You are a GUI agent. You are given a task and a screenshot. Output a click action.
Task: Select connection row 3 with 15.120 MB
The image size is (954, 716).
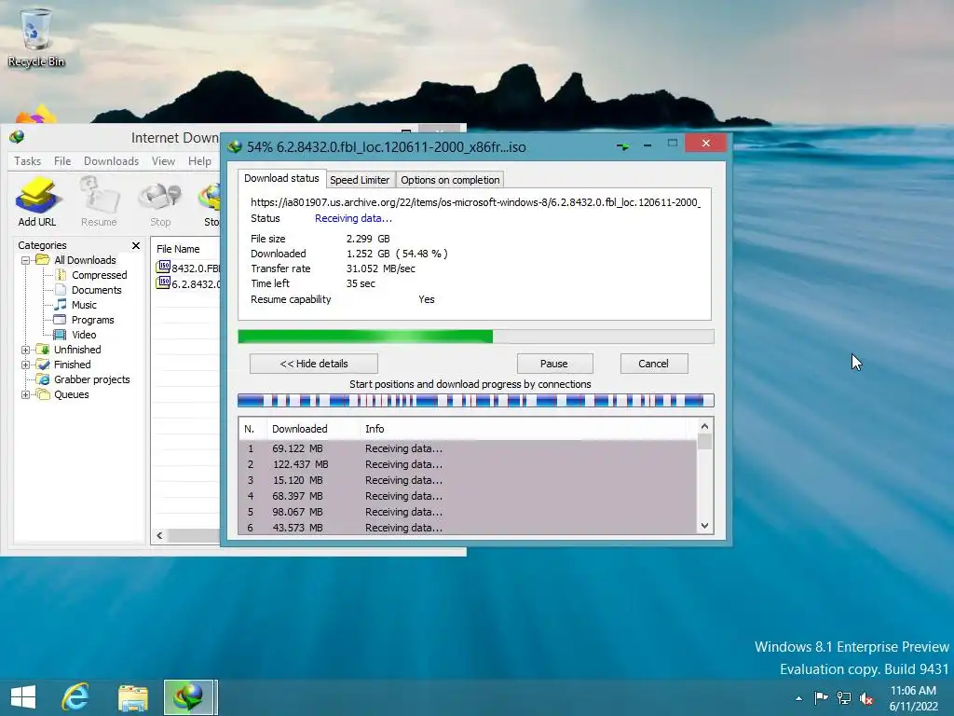pos(468,480)
